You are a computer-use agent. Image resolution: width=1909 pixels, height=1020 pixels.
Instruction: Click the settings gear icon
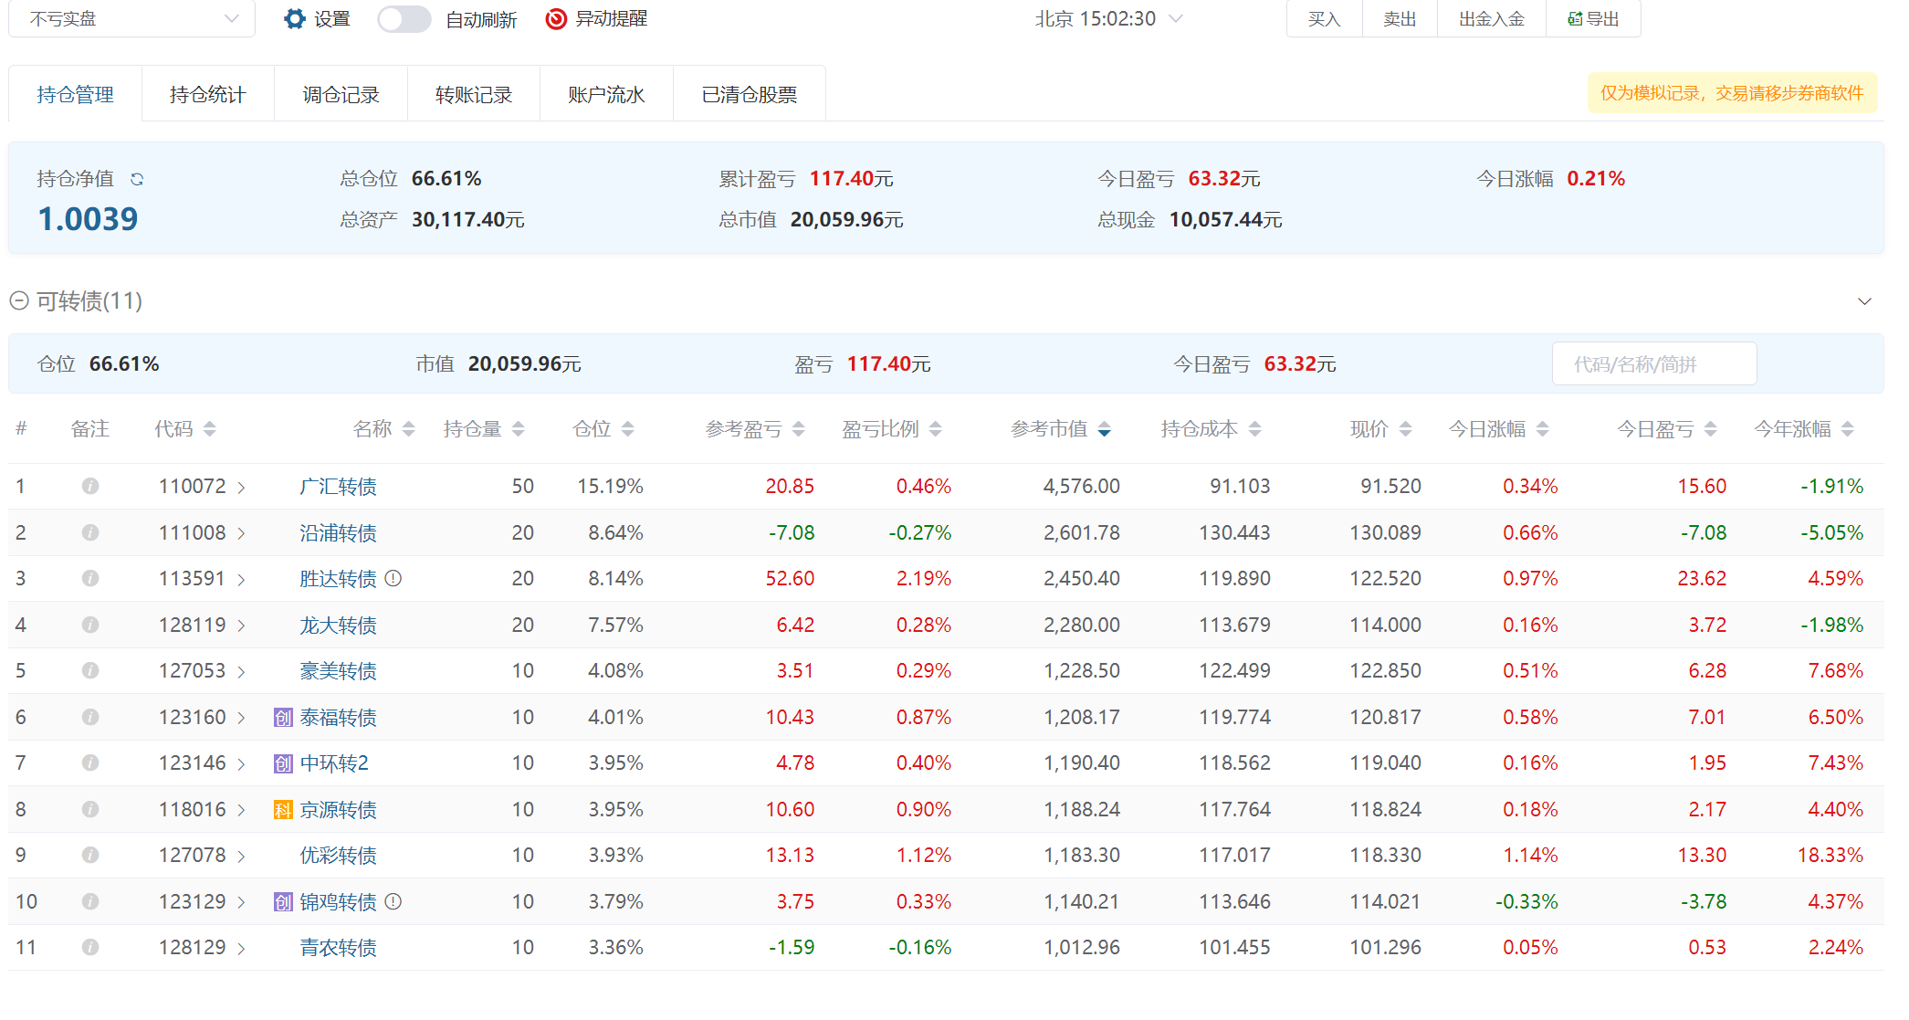coord(294,19)
